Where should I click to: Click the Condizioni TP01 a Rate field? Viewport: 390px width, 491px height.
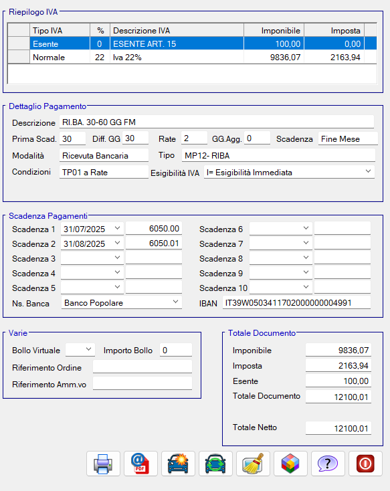pyautogui.click(x=104, y=172)
